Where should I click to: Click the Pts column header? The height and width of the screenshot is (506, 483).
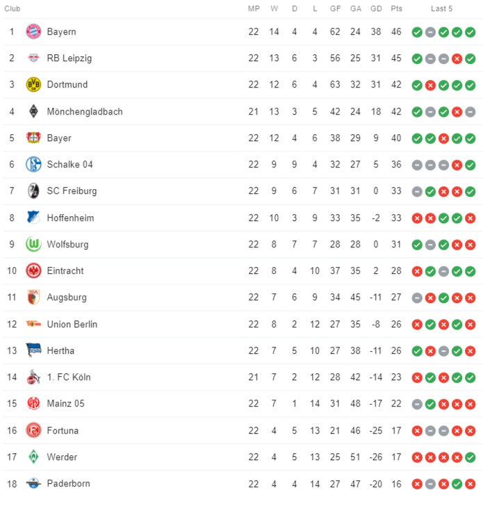point(397,9)
